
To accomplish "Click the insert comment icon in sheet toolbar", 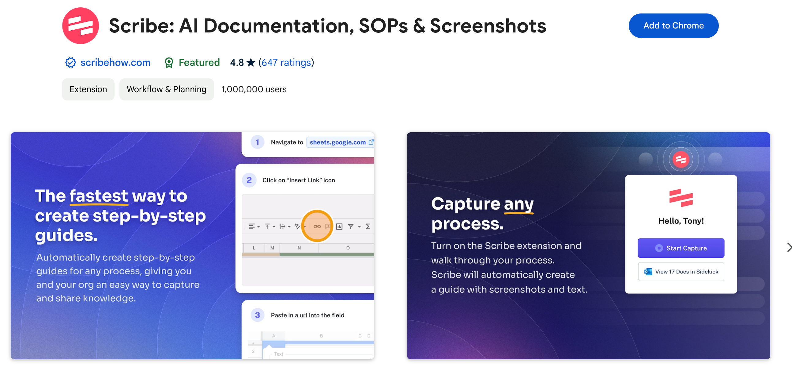I will coord(328,226).
